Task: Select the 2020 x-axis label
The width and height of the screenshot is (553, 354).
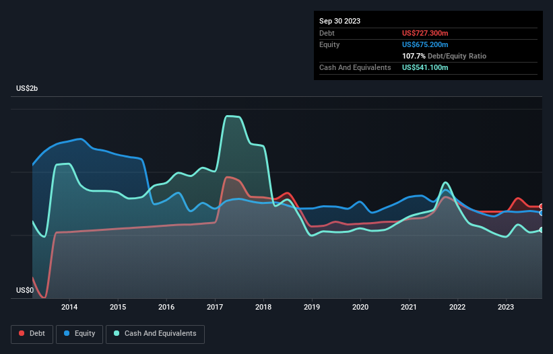Action: click(x=360, y=307)
